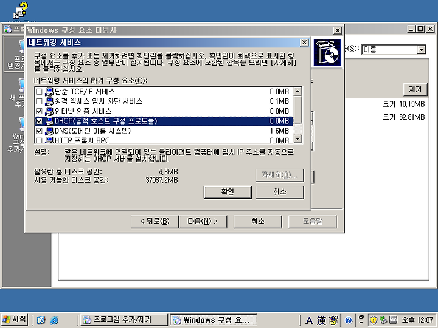The width and height of the screenshot is (438, 328).
Task: Click the 1.6MB size for DNS
Action: click(x=279, y=131)
